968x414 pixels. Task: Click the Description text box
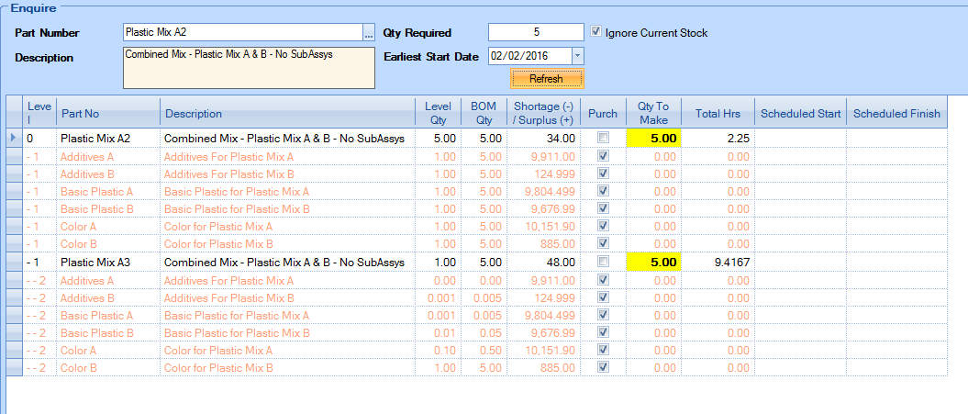[x=248, y=67]
